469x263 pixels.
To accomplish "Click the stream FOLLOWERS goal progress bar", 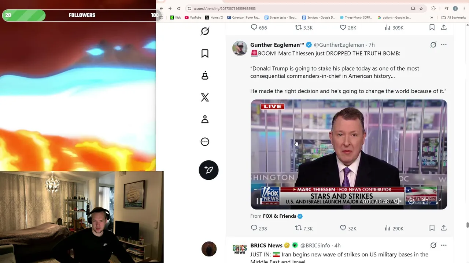I will 82,15.
